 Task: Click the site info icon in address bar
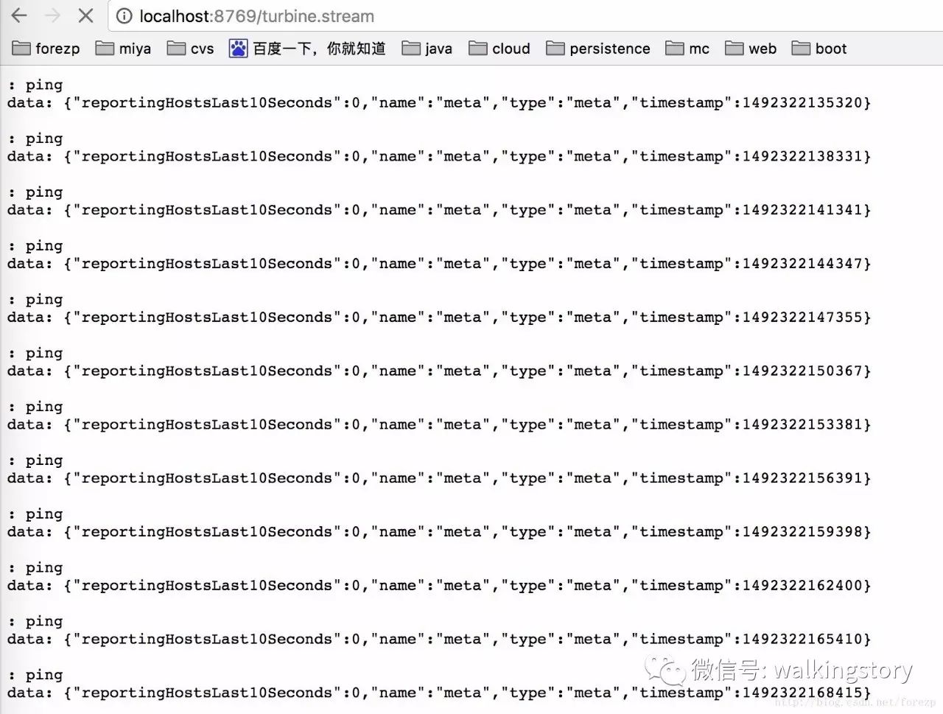tap(125, 16)
